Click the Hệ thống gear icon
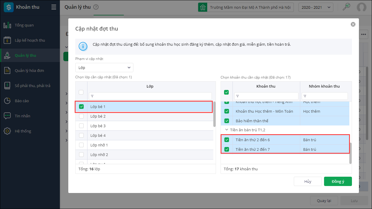 click(7, 131)
